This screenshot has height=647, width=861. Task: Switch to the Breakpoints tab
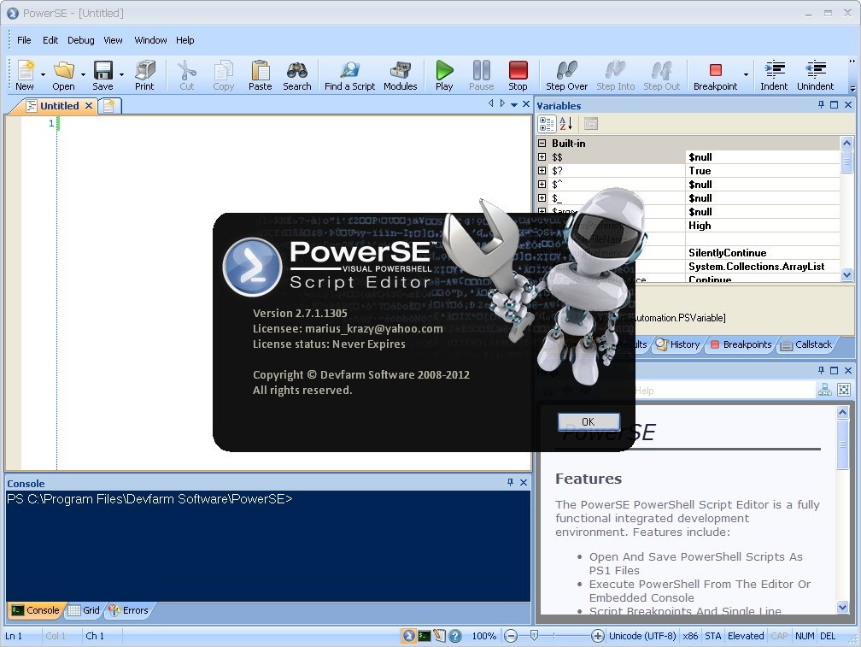(741, 344)
